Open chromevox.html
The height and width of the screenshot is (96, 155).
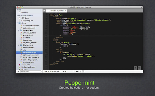click(x=29, y=33)
